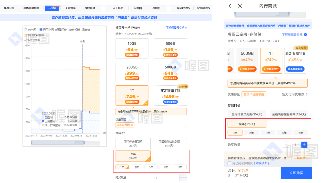Open 暂无可用优惠券 coupon chevron
The width and height of the screenshot is (324, 183).
click(307, 94)
